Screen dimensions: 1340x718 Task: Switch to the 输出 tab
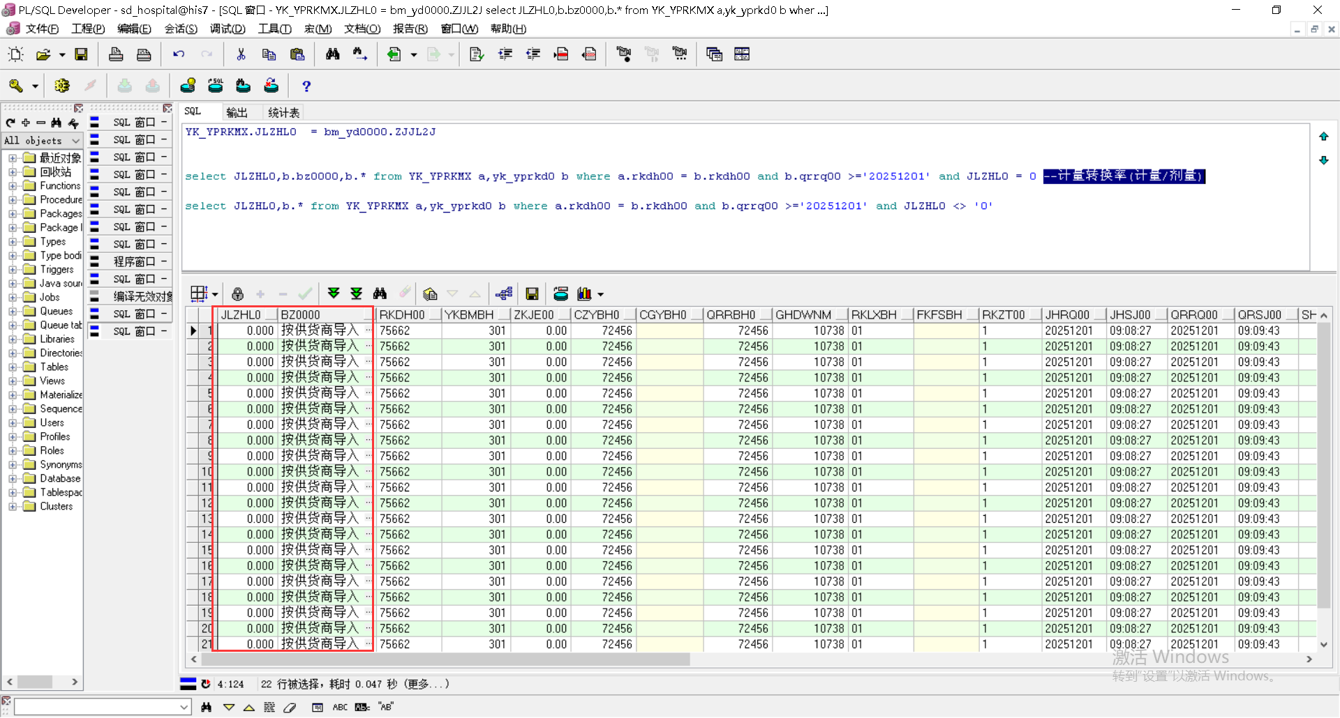pyautogui.click(x=237, y=112)
